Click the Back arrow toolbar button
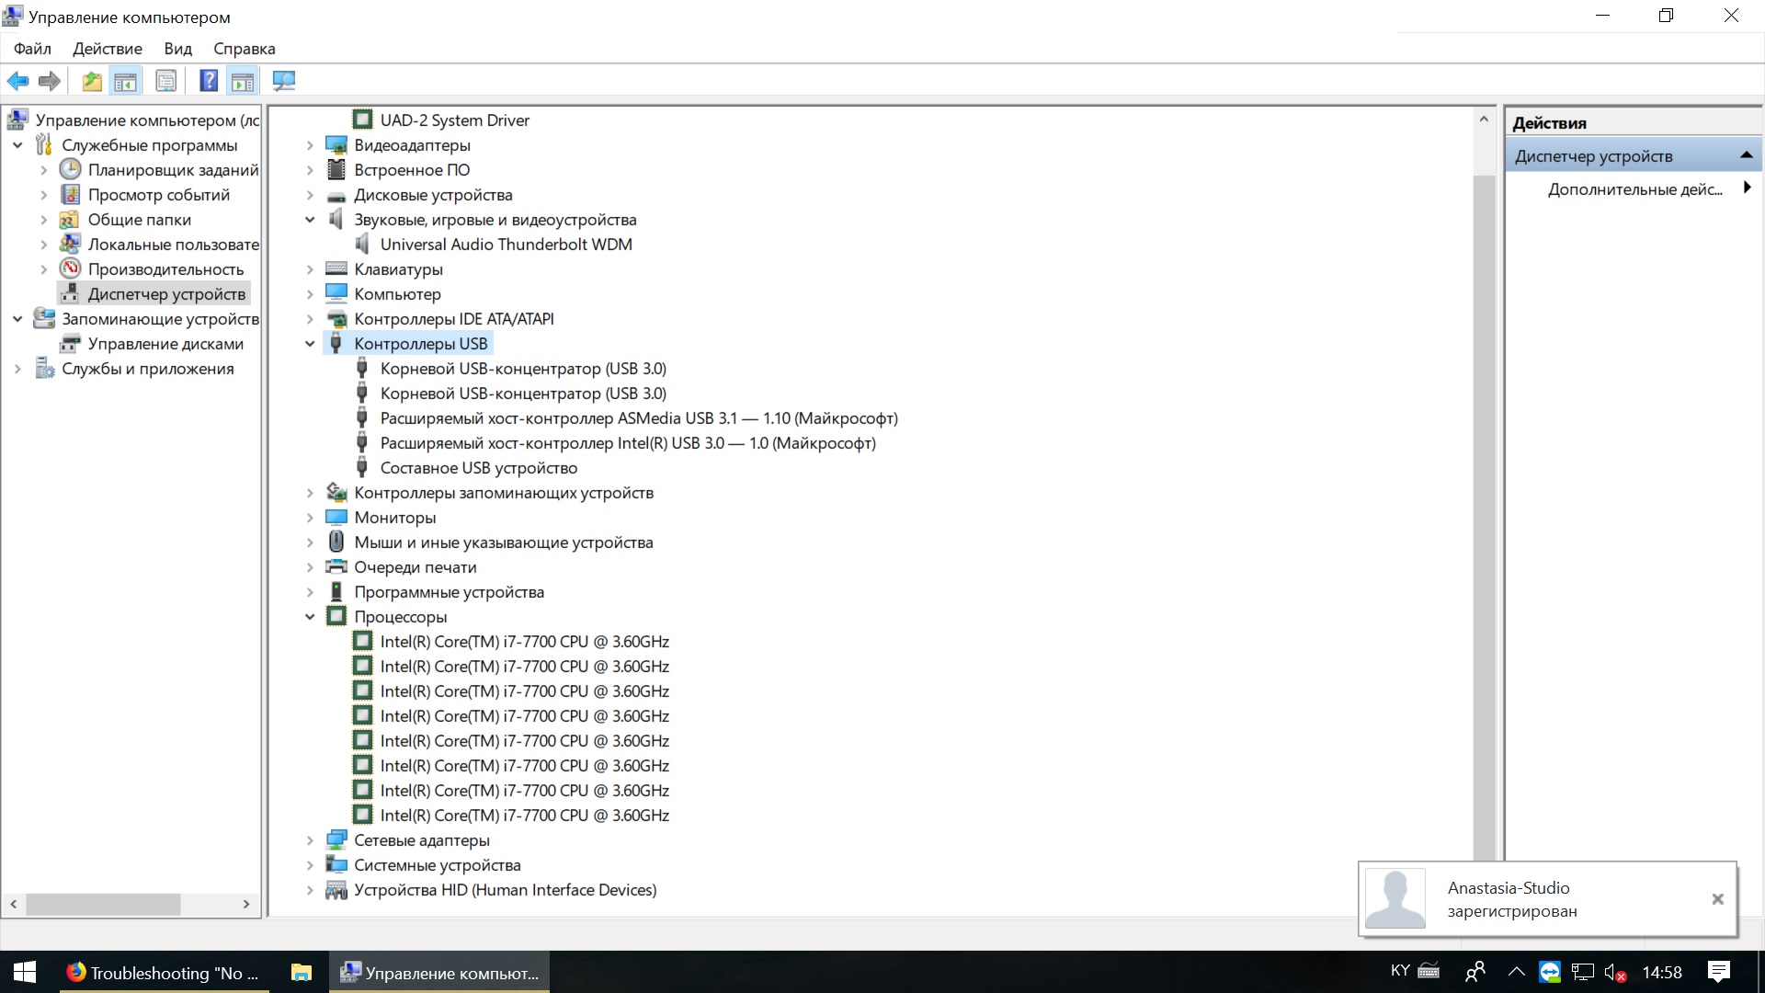The height and width of the screenshot is (993, 1765). (x=17, y=81)
